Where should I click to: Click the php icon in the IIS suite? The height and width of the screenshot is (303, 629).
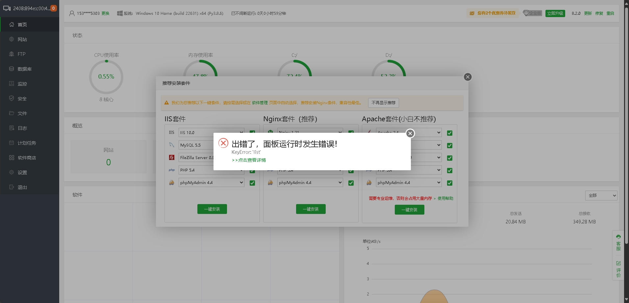pyautogui.click(x=172, y=170)
